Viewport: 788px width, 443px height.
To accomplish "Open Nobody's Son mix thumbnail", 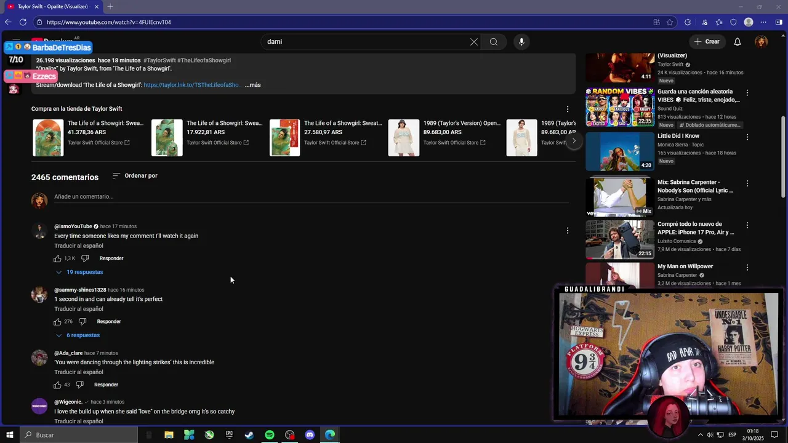I will tap(620, 198).
